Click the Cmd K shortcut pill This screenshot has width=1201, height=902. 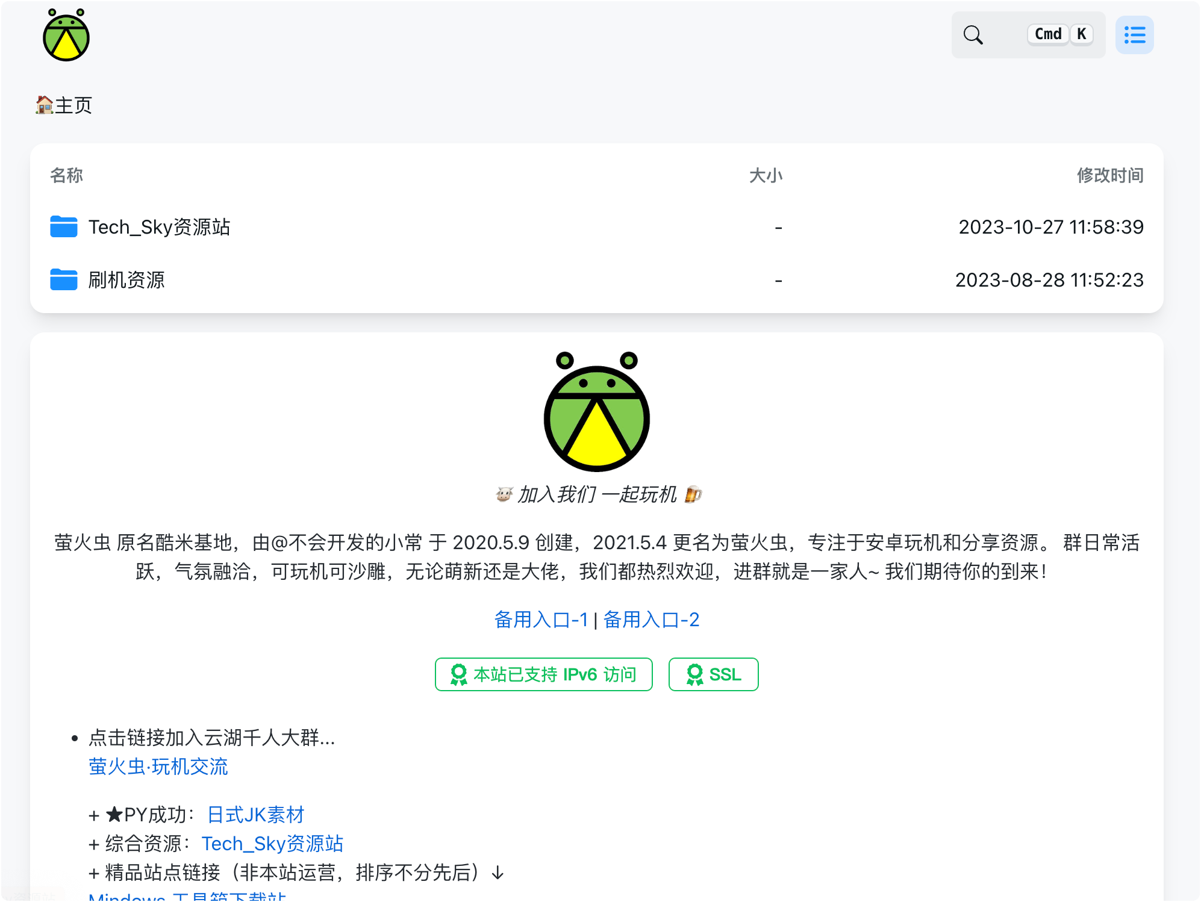(1061, 34)
